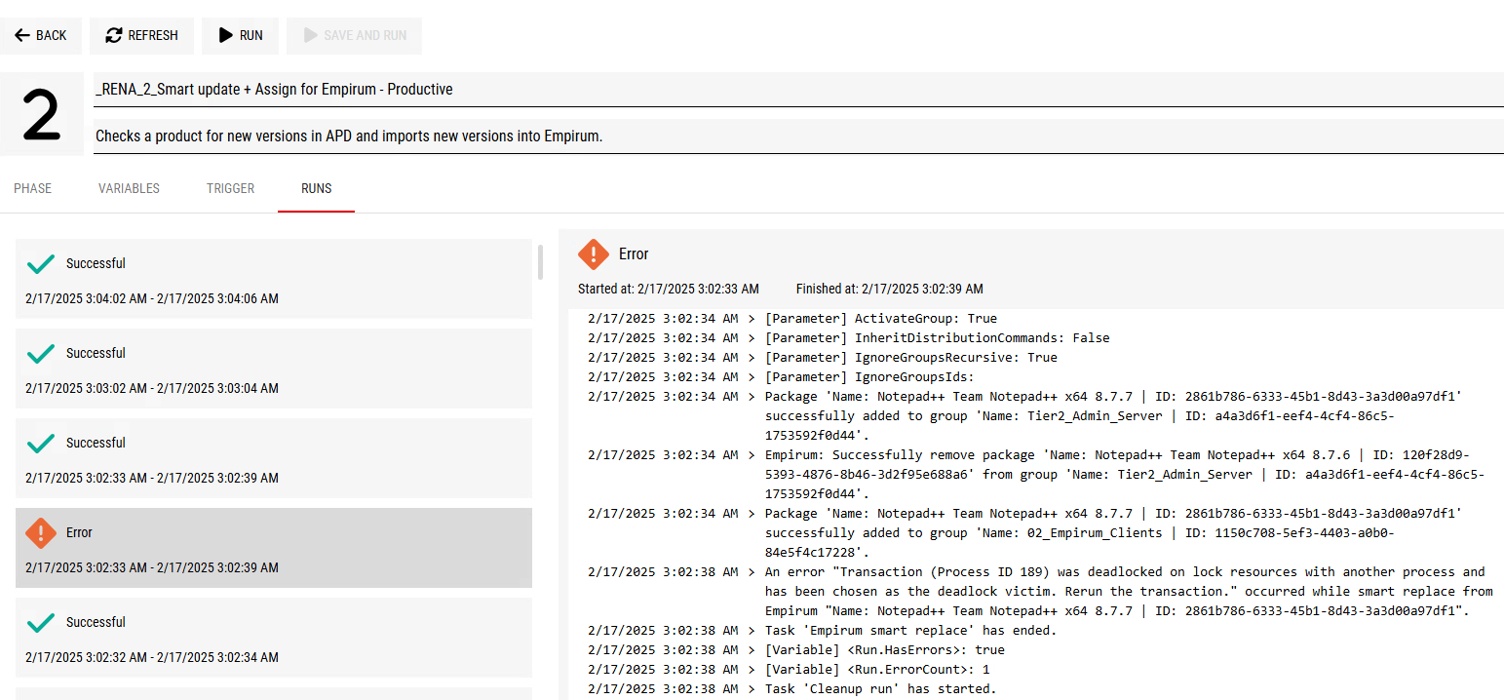
Task: Switch to the VARIABLES tab
Action: [129, 188]
